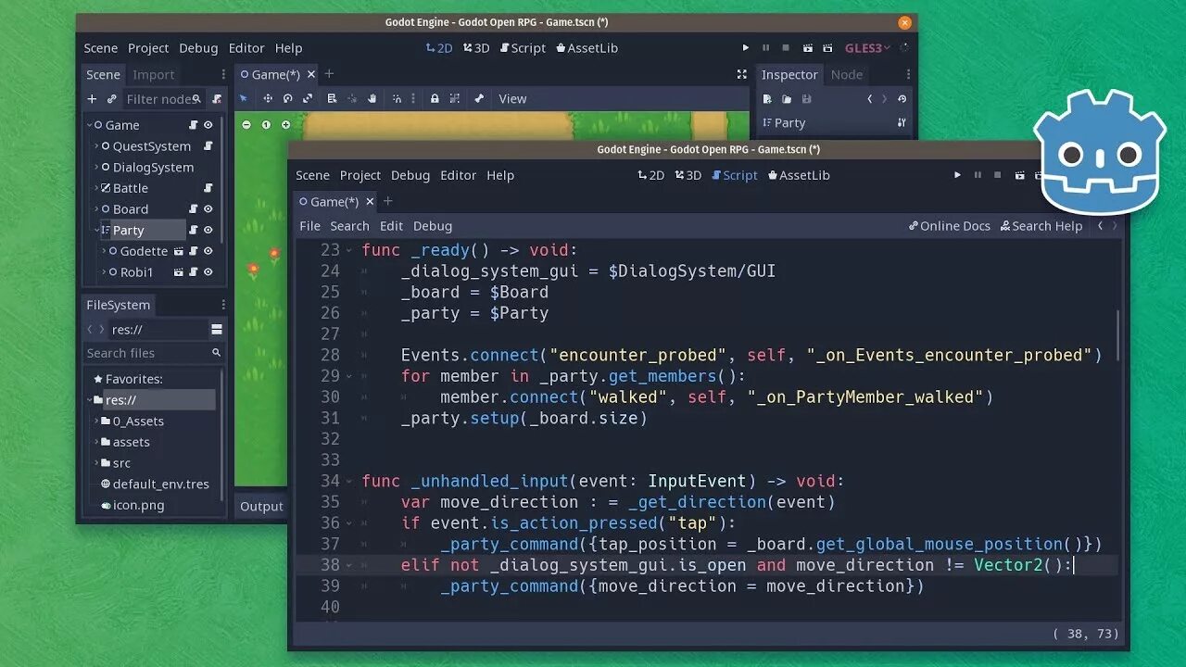Open the script editor Search menu

coord(349,226)
